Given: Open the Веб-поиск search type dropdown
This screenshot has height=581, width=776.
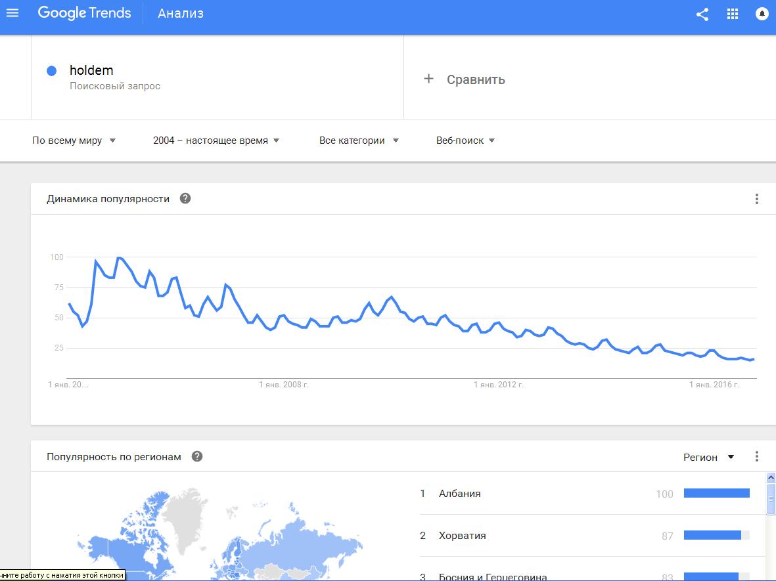Looking at the screenshot, I should [x=465, y=140].
